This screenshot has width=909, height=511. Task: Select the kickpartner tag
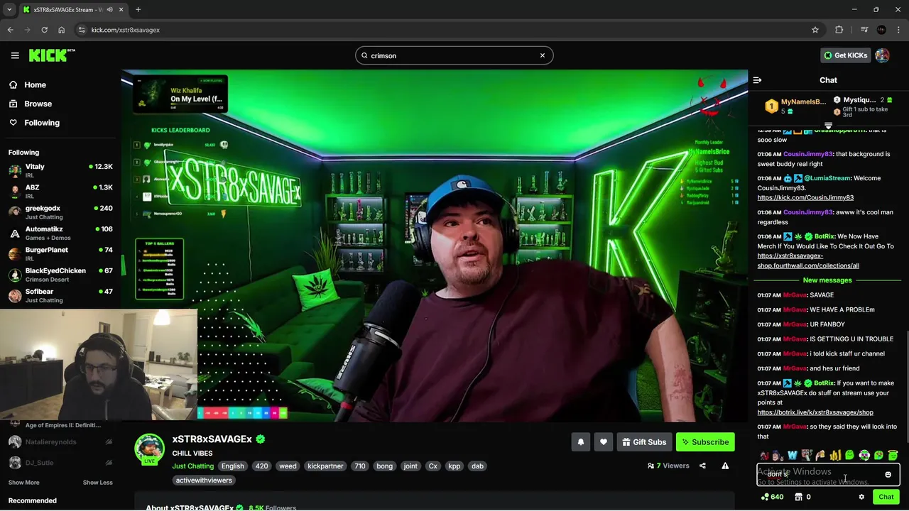point(325,466)
